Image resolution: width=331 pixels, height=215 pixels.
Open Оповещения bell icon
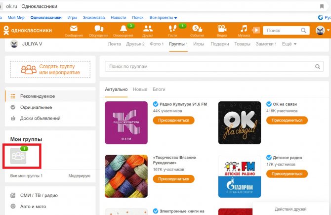point(124,29)
